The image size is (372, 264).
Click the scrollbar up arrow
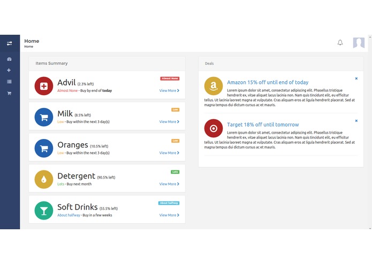[x=370, y=37]
